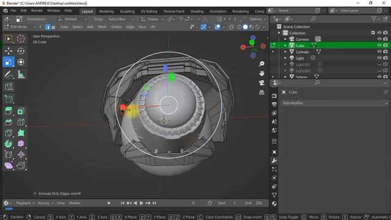Click the pan hand icon in viewport
The height and width of the screenshot is (220, 391).
261,73
